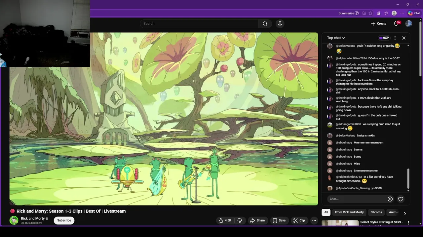Open the live chat three-dot options menu

[395, 38]
